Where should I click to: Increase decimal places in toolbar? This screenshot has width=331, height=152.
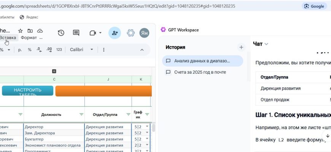[49, 49]
